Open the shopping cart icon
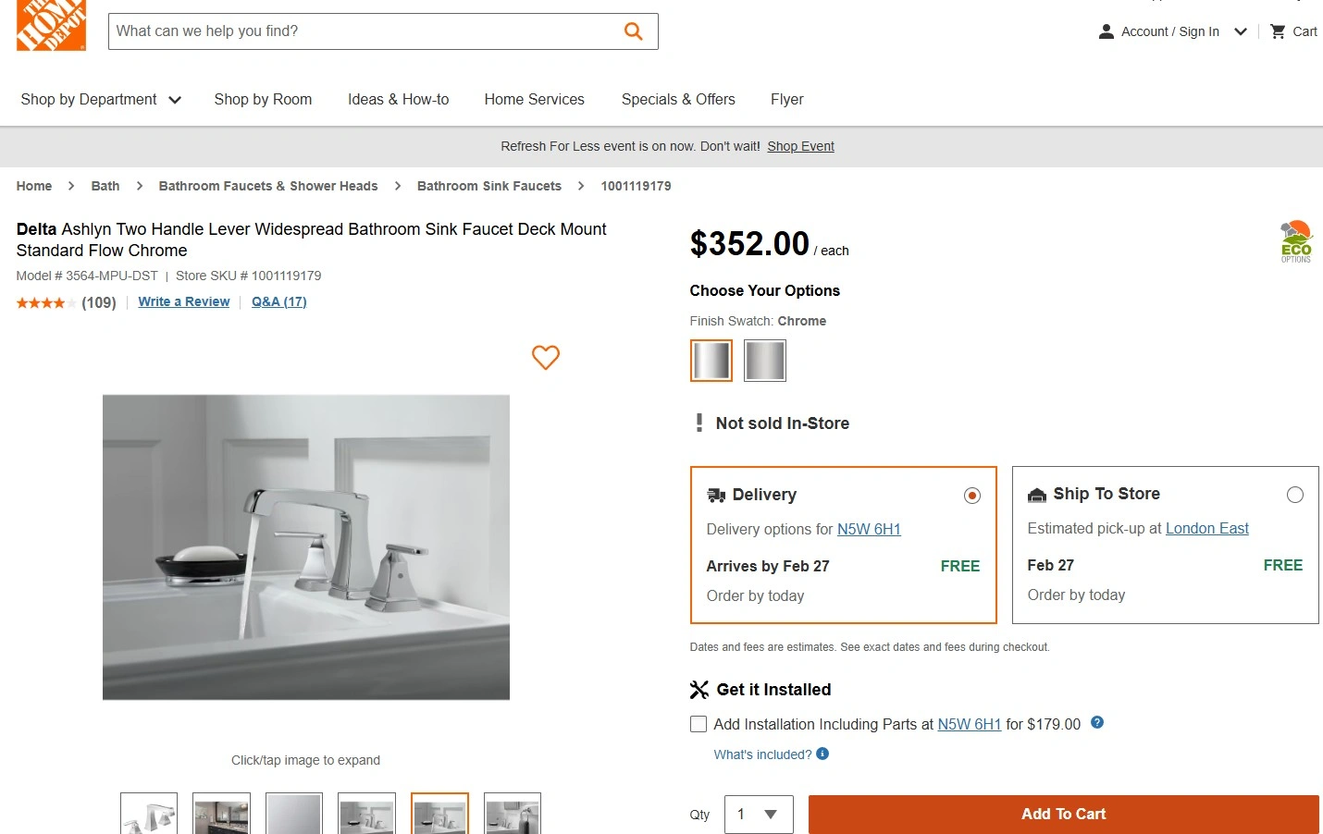This screenshot has width=1323, height=834. click(1278, 31)
